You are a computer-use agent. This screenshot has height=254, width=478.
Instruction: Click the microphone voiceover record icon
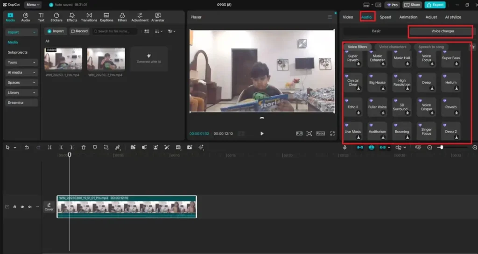coord(344,147)
